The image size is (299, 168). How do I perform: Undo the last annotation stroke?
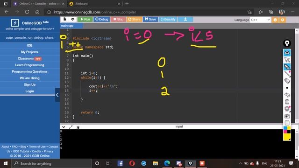(287, 95)
